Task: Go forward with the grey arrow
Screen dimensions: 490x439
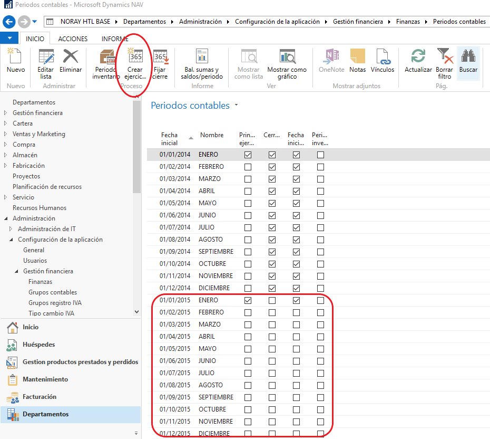Action: tap(24, 22)
